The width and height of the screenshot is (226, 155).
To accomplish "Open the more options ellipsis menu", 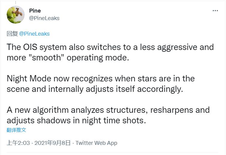I will [x=215, y=11].
